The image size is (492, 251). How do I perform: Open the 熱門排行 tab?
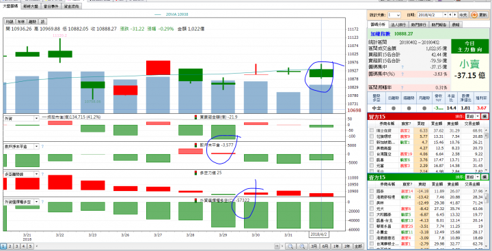(419, 25)
